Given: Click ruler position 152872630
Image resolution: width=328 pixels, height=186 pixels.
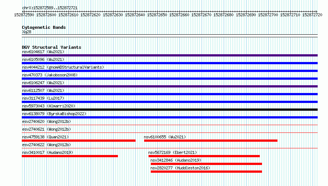Looking at the screenshot, I should (x=113, y=15).
